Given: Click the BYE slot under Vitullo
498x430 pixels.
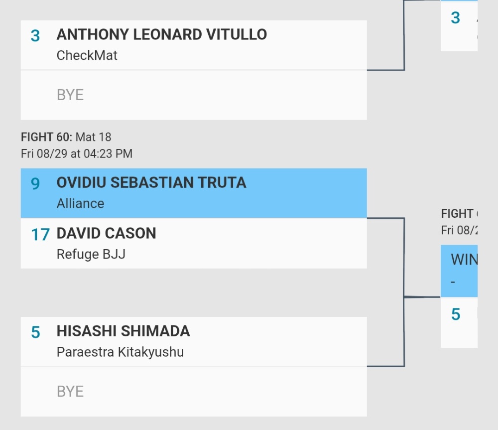Looking at the screenshot, I should 194,95.
